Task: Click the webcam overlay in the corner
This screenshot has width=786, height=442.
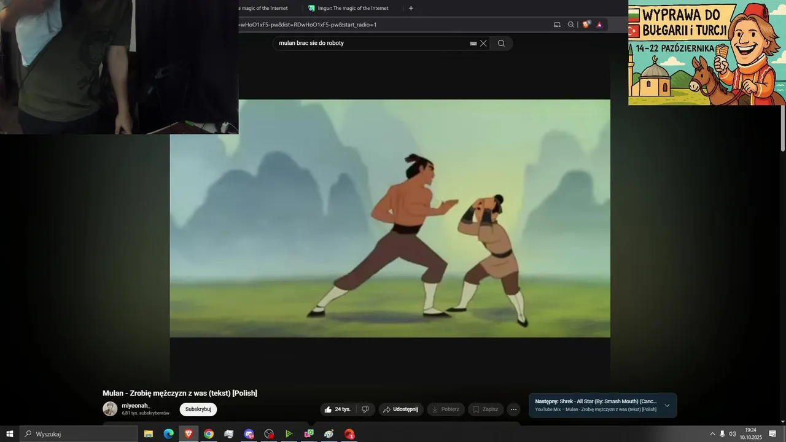Action: click(119, 67)
